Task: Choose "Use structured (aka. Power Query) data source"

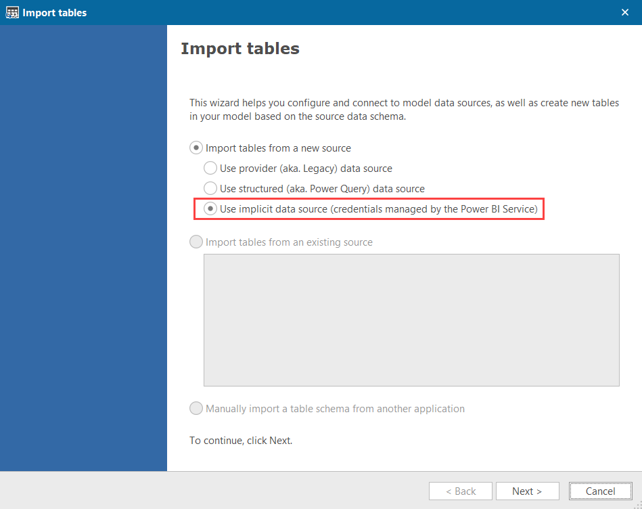Action: pyautogui.click(x=210, y=188)
